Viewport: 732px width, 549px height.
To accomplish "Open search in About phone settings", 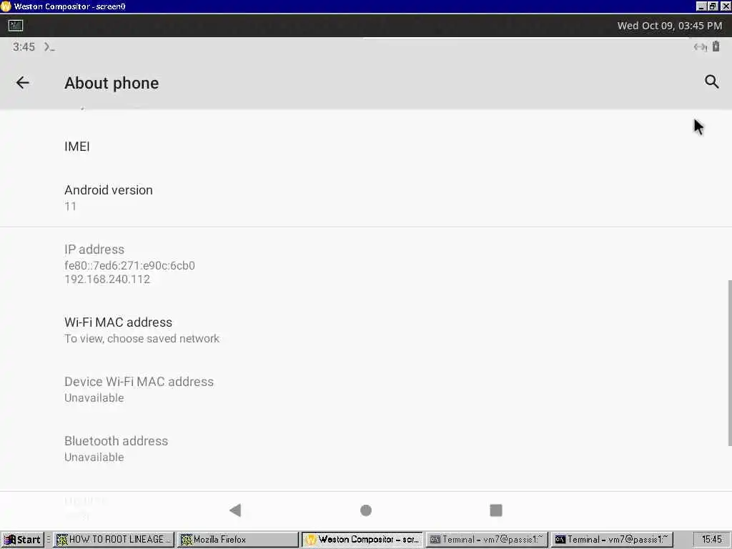I will pos(711,81).
